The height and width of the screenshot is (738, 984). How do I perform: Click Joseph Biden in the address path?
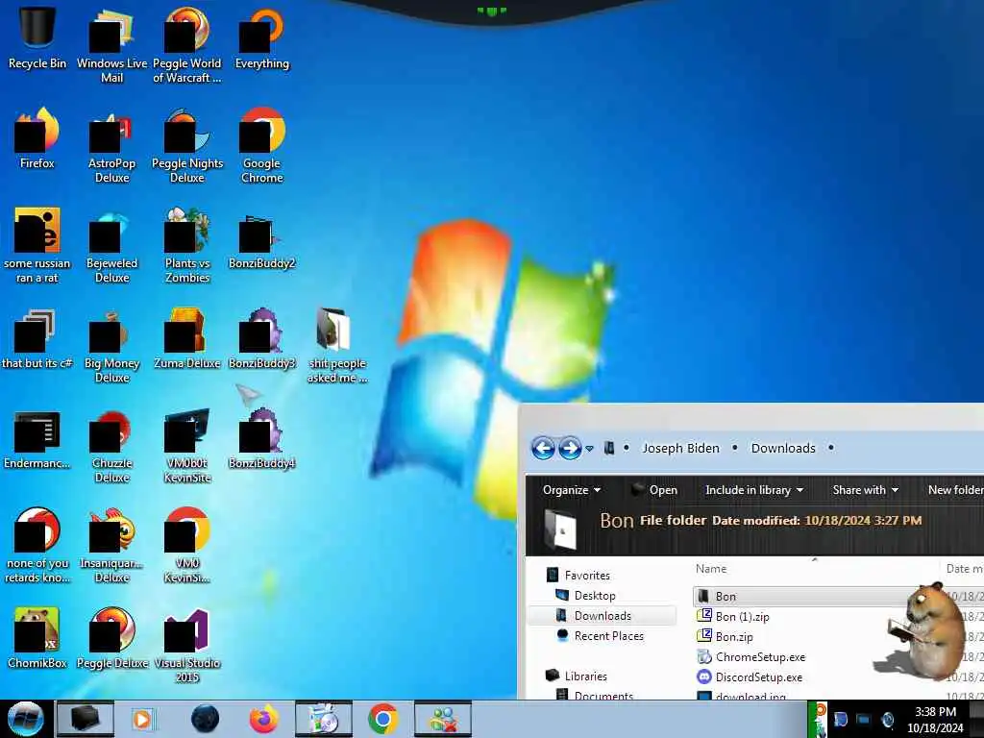tap(681, 448)
